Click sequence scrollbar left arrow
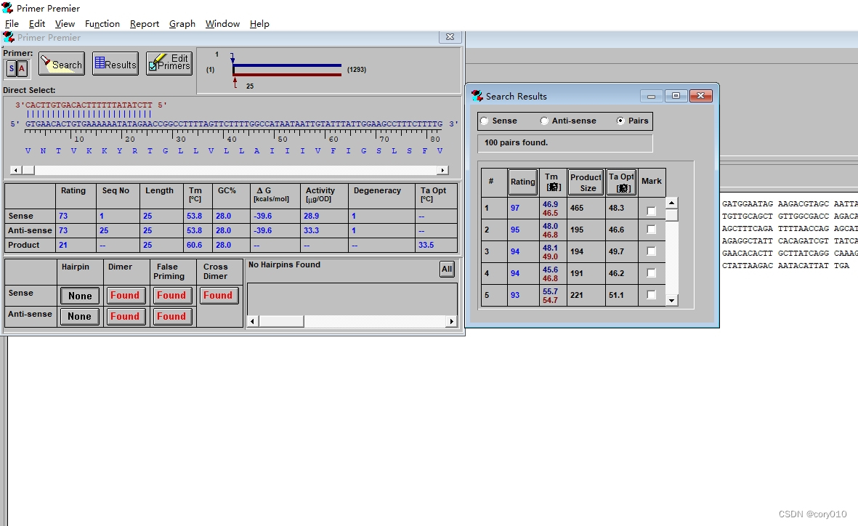The height and width of the screenshot is (526, 858). click(x=15, y=170)
